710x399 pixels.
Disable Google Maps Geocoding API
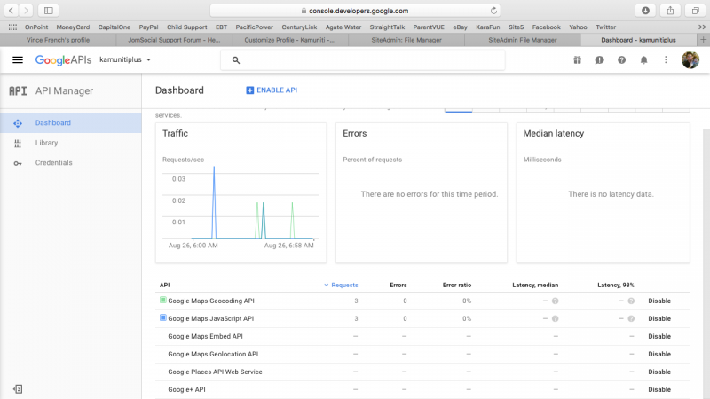click(659, 301)
